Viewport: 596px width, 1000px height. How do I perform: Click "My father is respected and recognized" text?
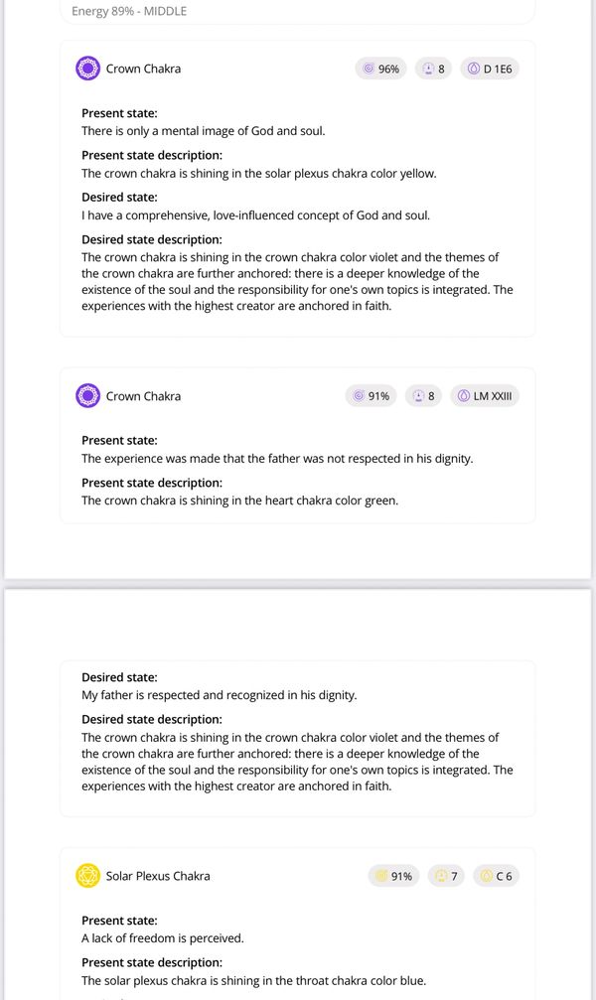[219, 695]
